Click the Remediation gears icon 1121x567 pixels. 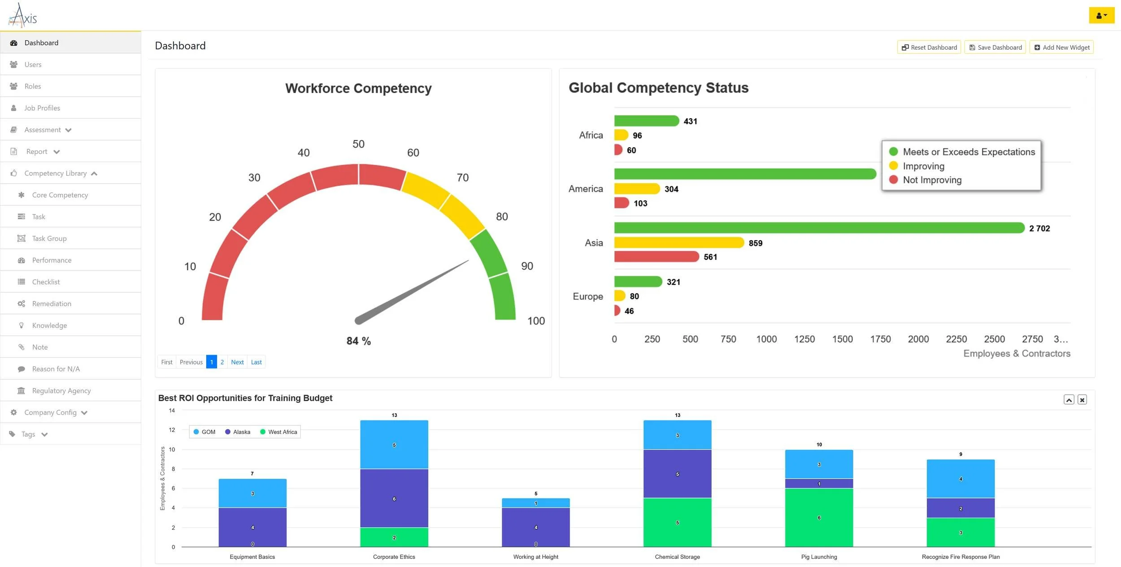21,304
